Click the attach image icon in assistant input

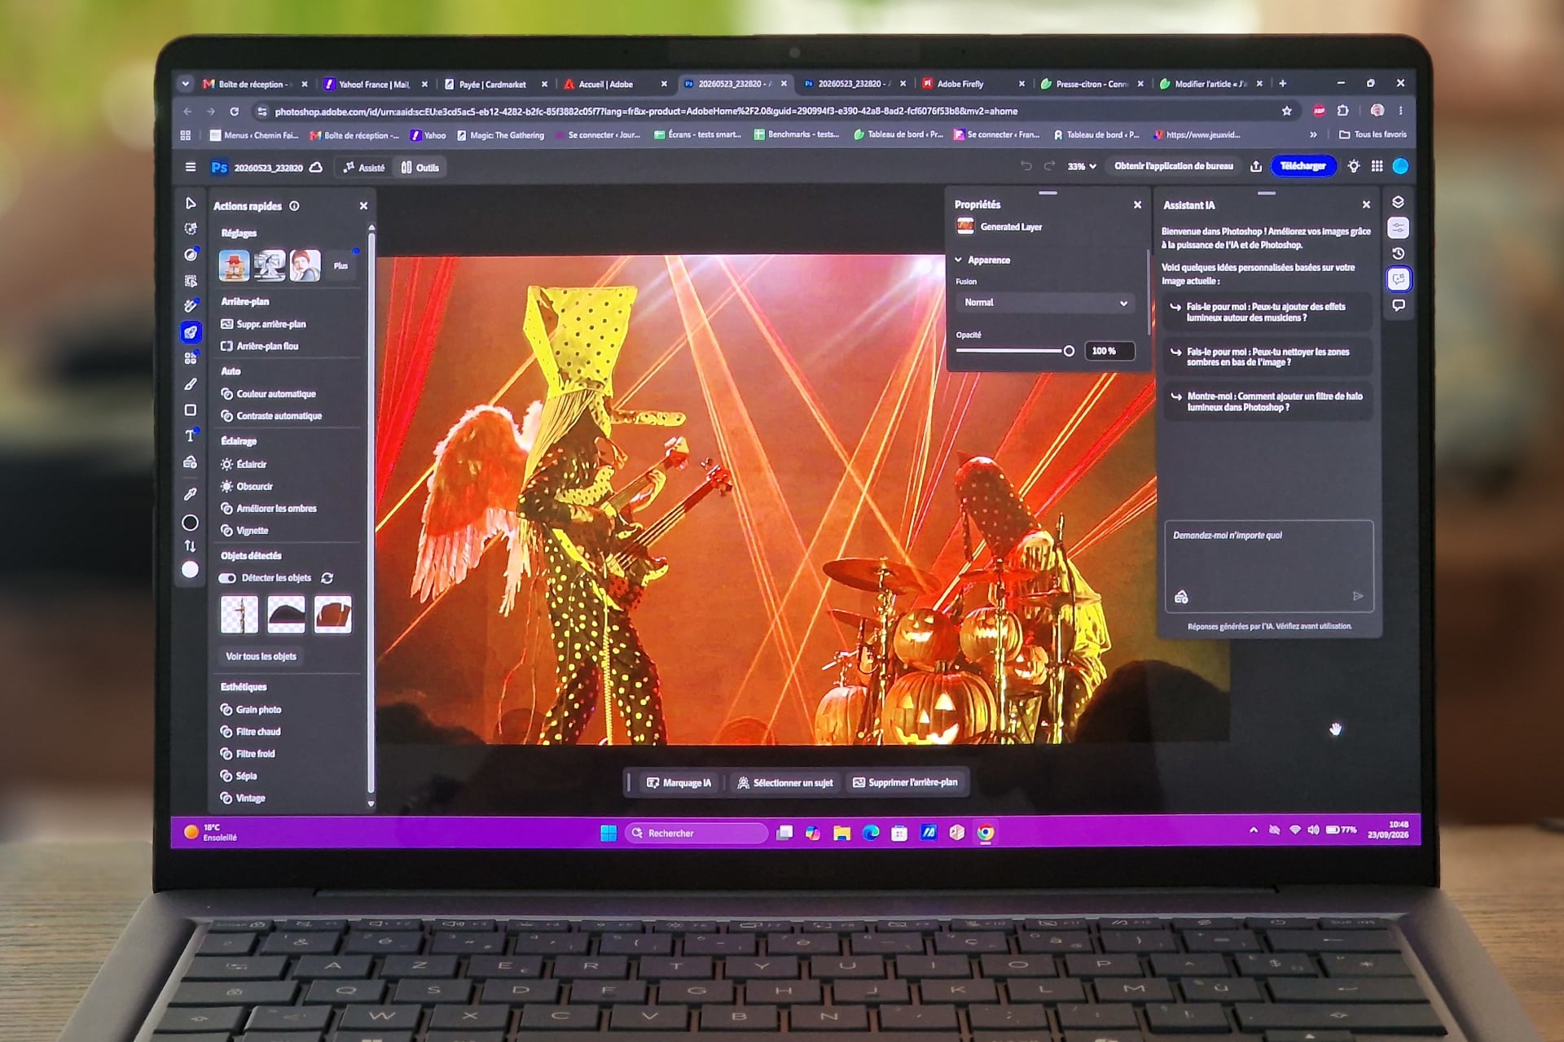[x=1181, y=597]
